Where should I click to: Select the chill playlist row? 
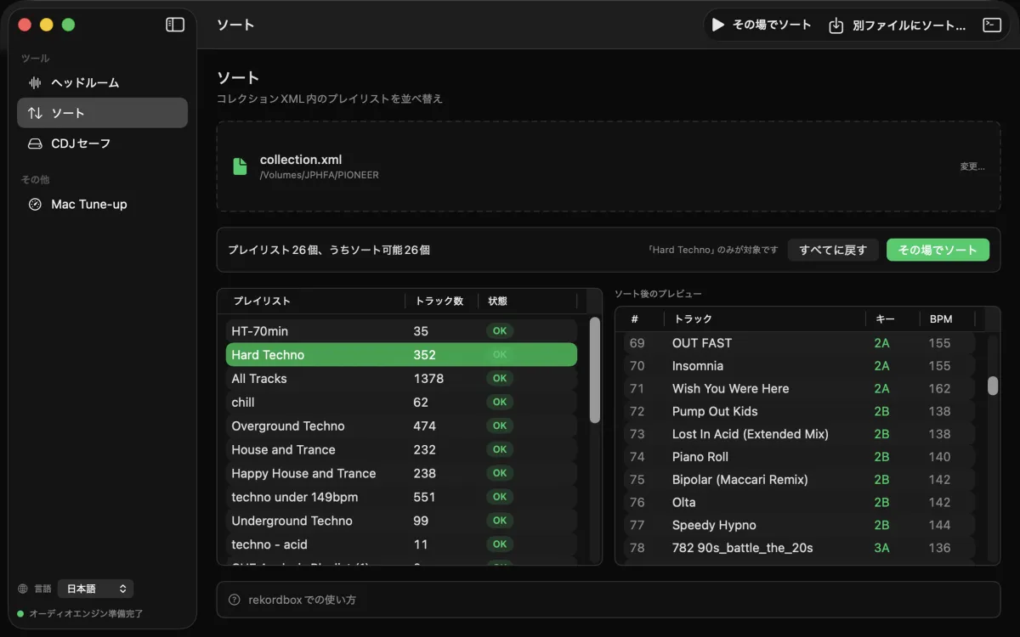click(401, 403)
